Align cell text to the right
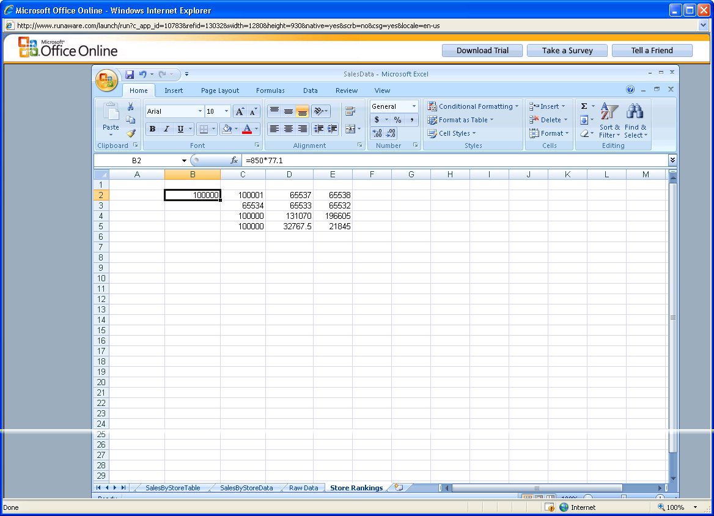The width and height of the screenshot is (714, 516). [303, 129]
